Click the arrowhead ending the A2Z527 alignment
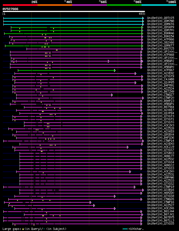The image size is (179, 231). click(94, 206)
